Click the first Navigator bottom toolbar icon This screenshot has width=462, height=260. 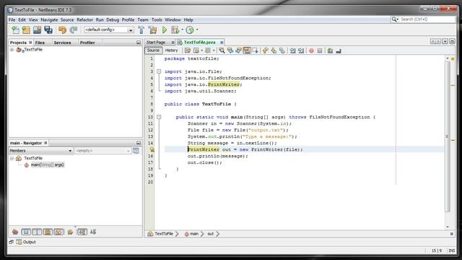pos(15,232)
